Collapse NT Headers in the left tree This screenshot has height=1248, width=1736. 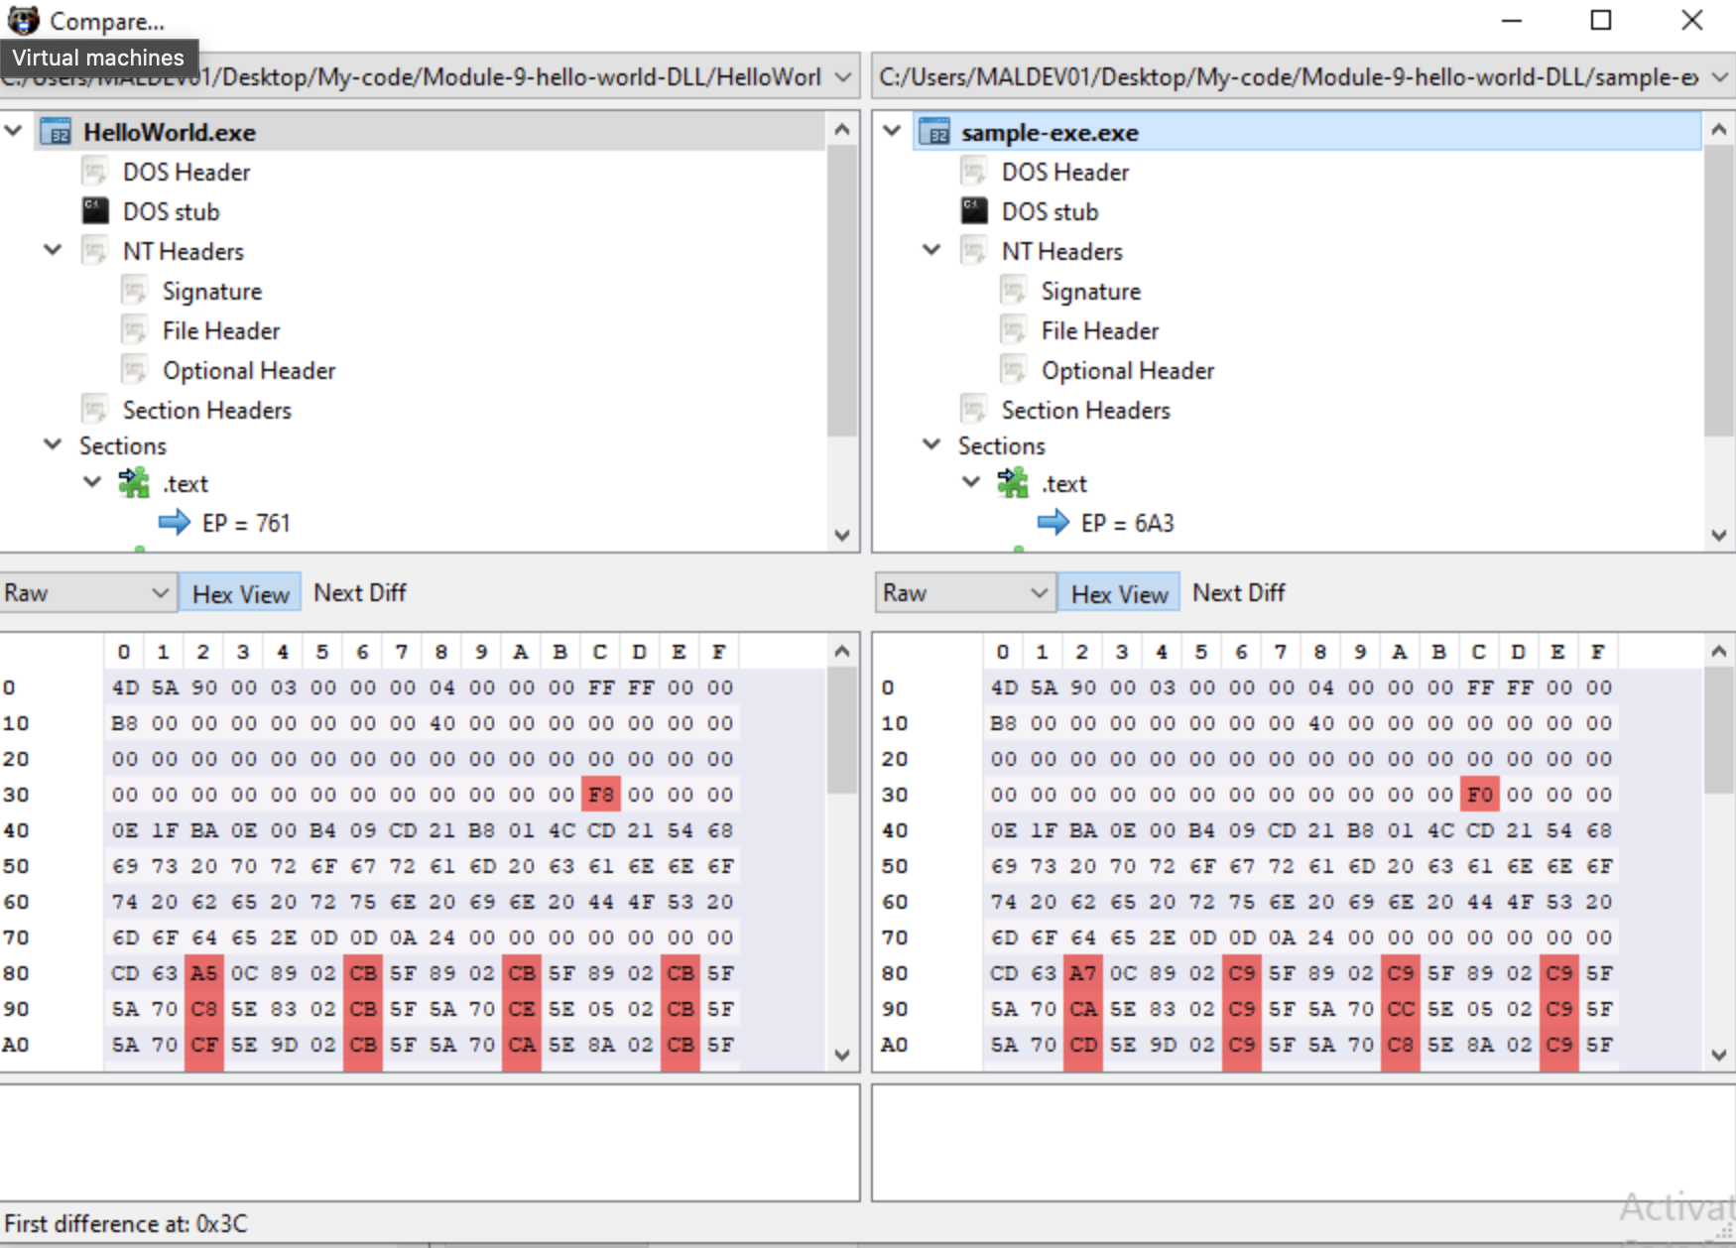click(53, 250)
